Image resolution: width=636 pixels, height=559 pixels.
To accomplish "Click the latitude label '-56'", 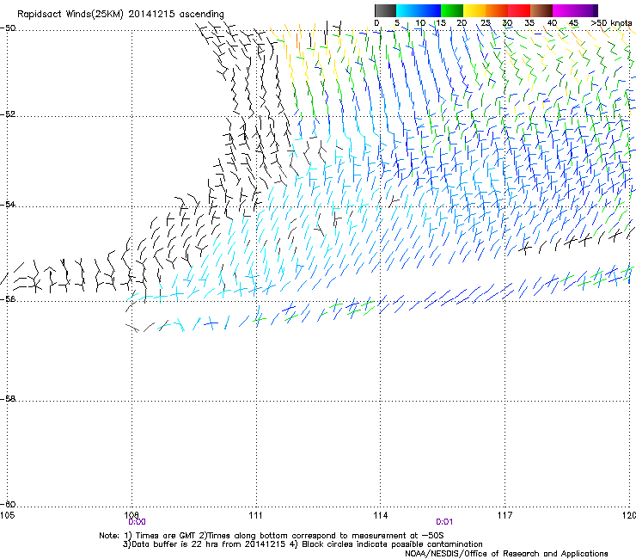I will point(8,298).
